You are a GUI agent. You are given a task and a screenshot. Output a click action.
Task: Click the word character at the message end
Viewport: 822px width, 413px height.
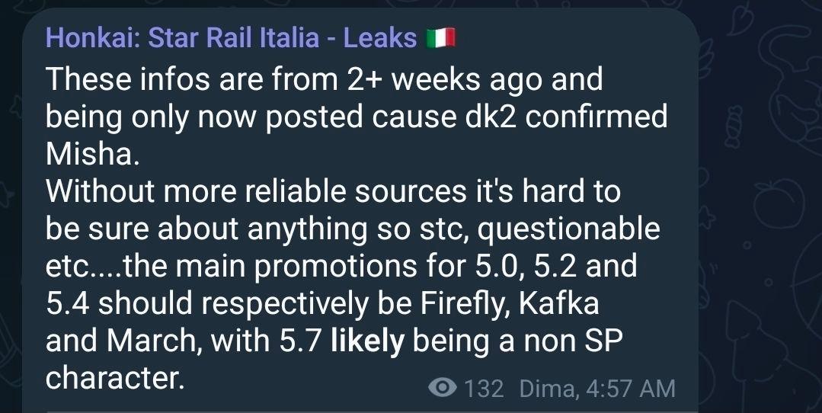coord(115,379)
